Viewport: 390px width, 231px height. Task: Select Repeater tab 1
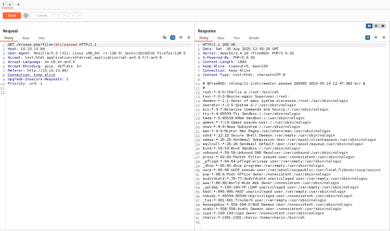point(4,5)
